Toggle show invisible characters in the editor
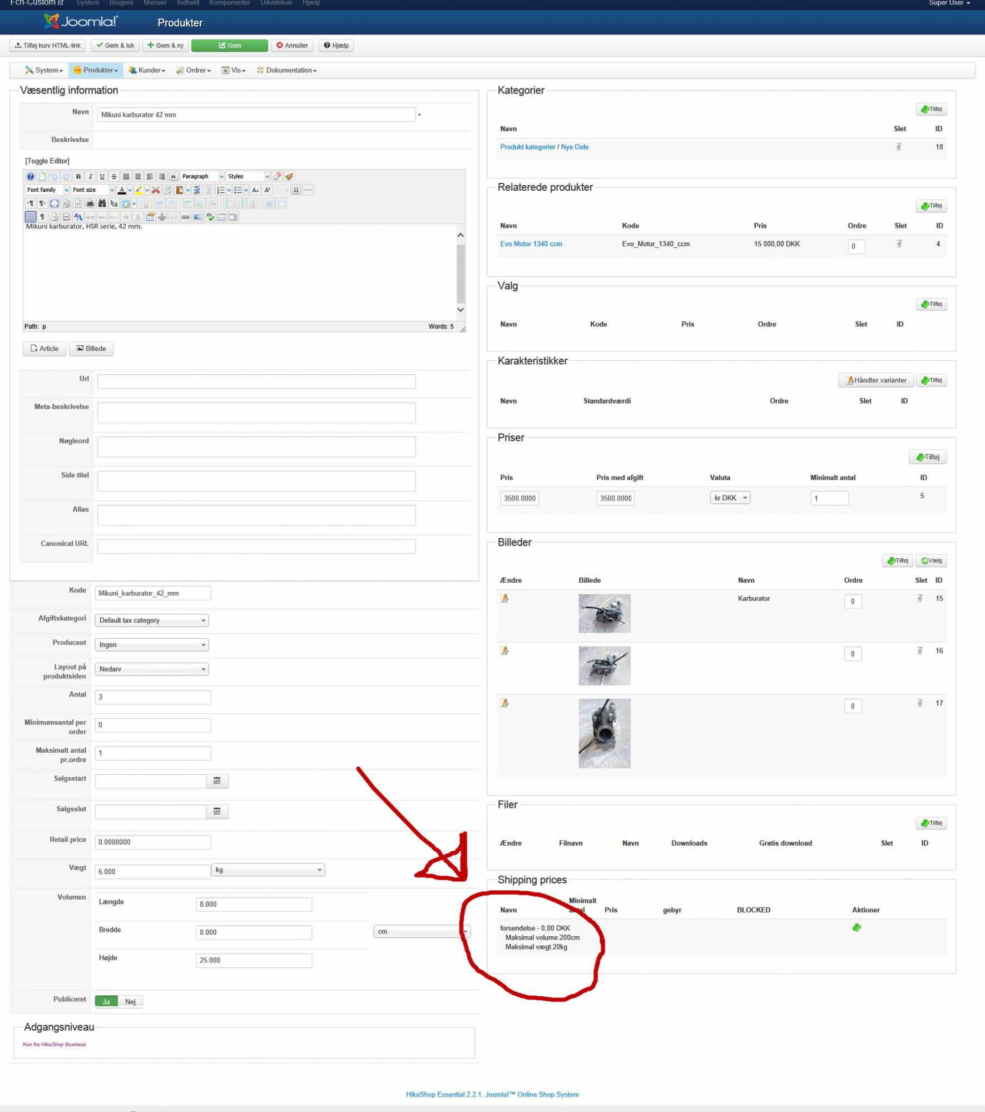 pos(42,217)
